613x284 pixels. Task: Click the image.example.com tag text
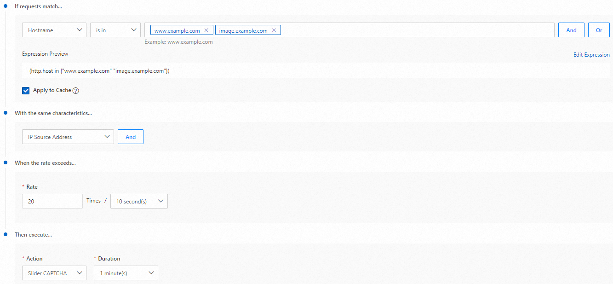243,31
